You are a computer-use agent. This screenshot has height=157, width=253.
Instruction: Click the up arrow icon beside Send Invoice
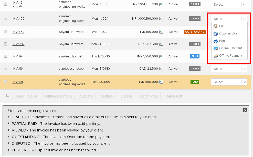pos(7,96)
